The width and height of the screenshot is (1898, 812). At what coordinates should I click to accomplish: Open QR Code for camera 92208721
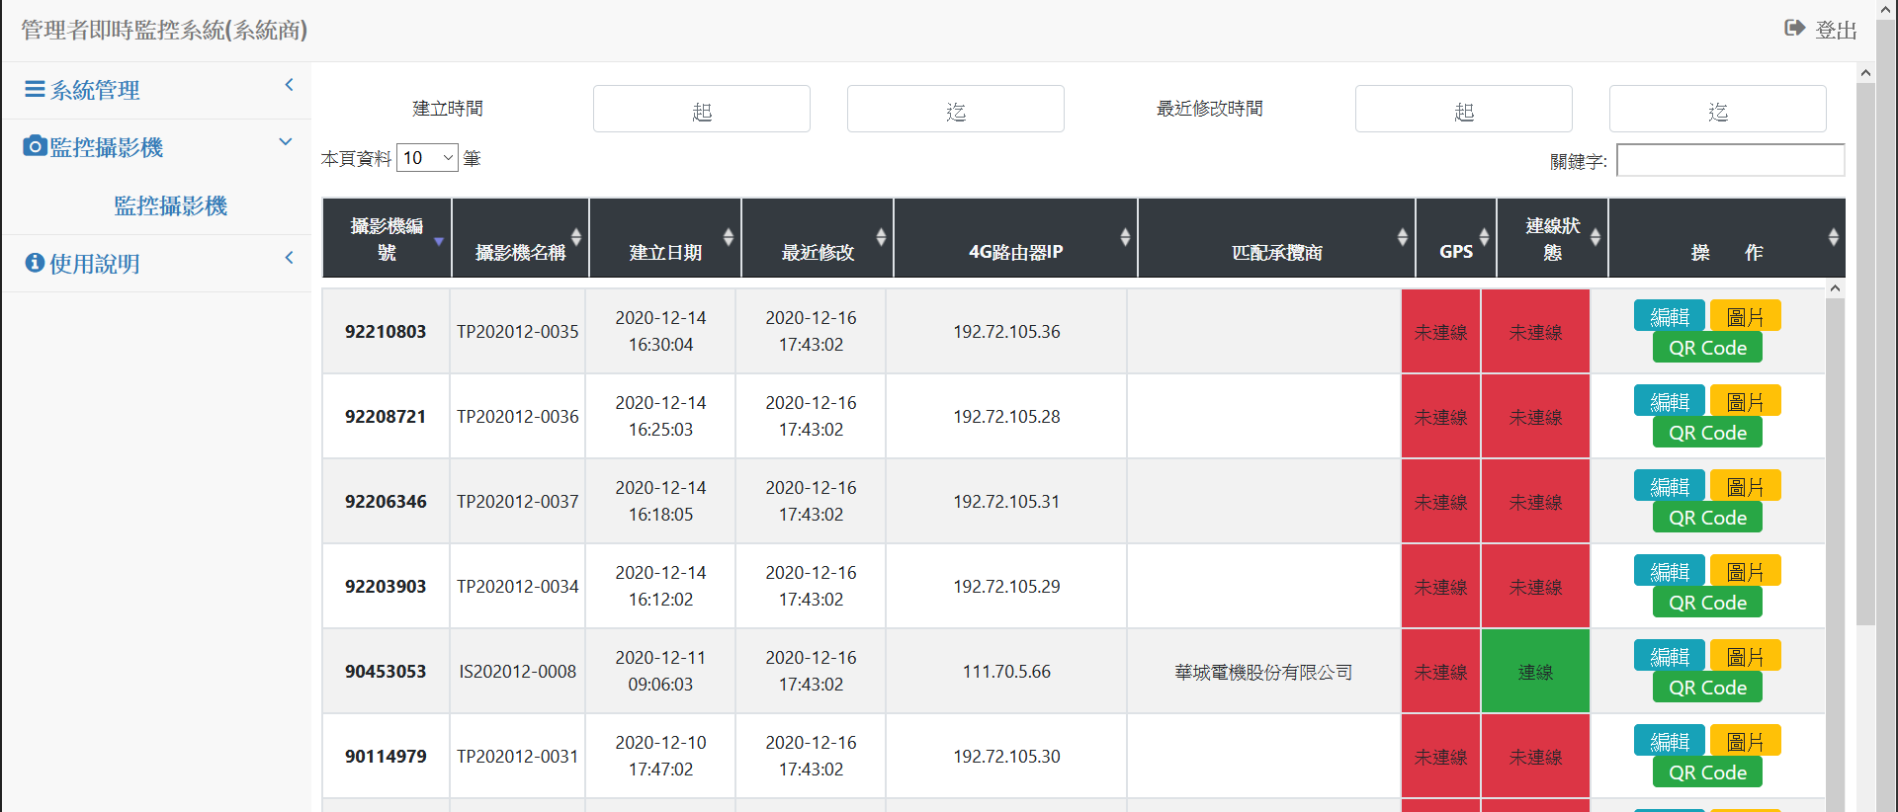[1707, 433]
